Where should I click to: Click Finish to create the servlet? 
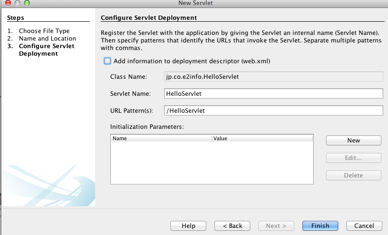coord(320,226)
